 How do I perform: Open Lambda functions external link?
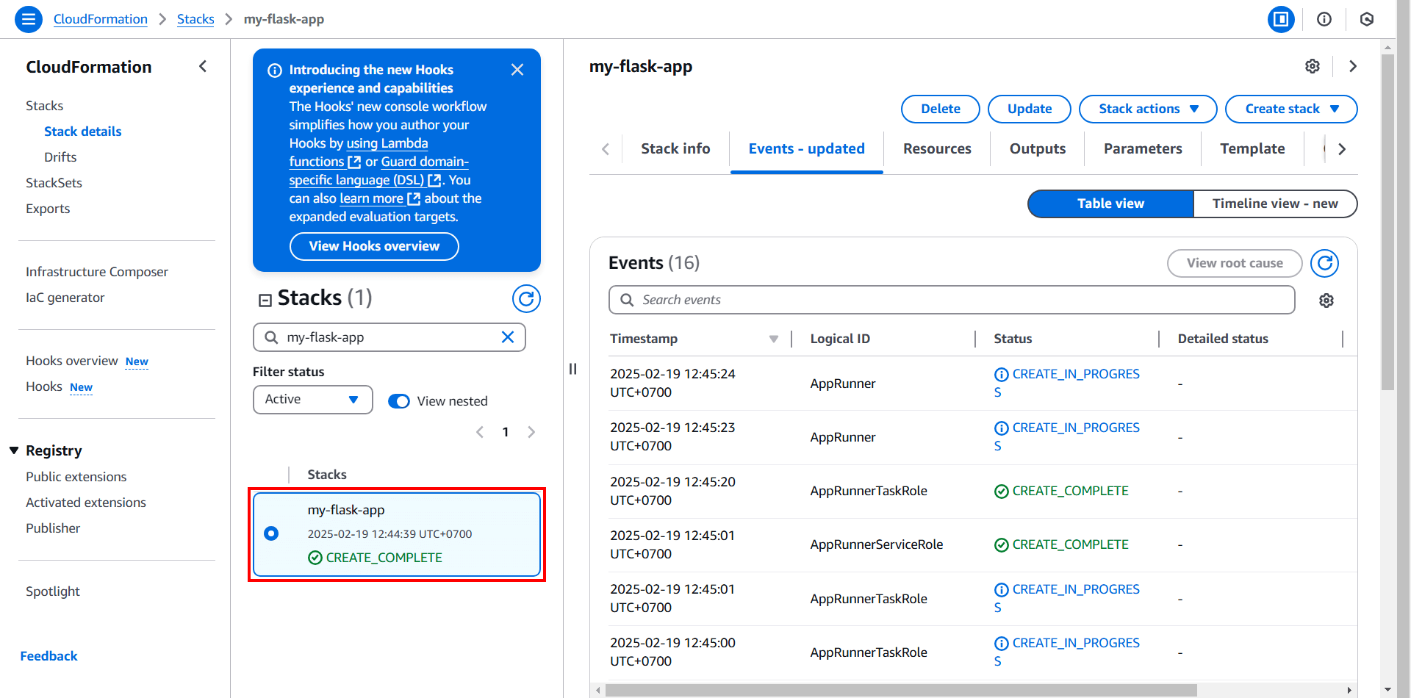pyautogui.click(x=358, y=152)
